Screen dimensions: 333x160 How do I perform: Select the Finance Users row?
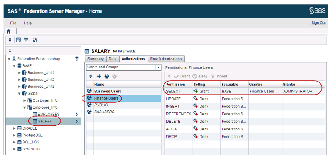124,98
